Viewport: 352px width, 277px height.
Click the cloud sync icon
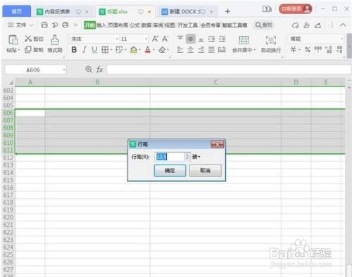pos(295,25)
